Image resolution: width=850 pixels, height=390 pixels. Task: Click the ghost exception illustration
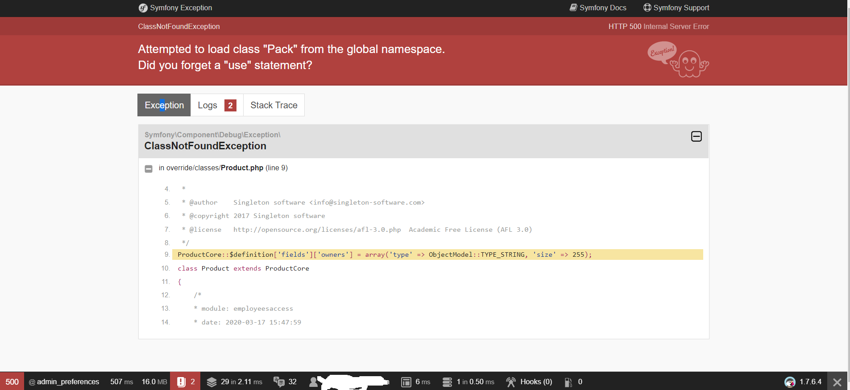pos(678,59)
